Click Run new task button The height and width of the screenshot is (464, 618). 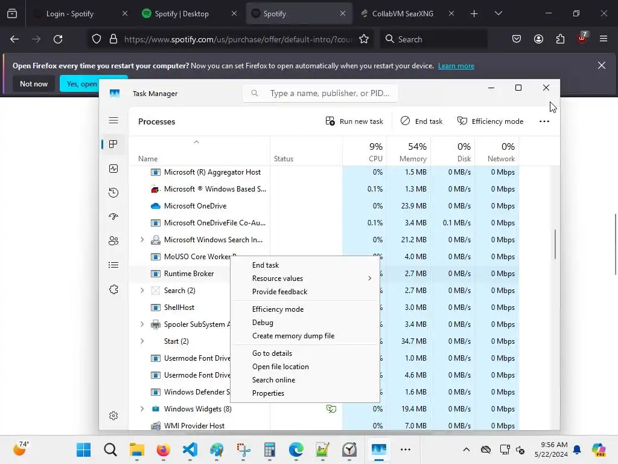coord(354,121)
